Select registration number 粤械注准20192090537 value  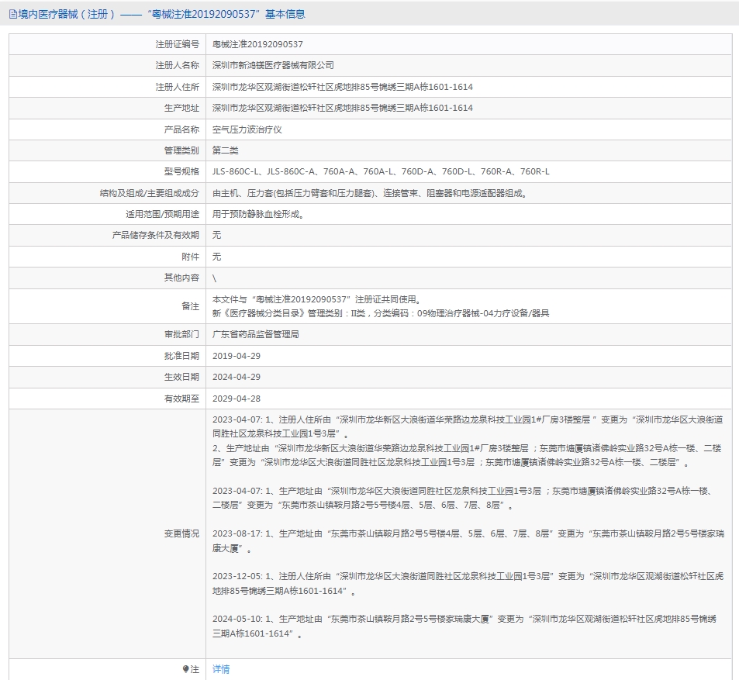pos(257,44)
